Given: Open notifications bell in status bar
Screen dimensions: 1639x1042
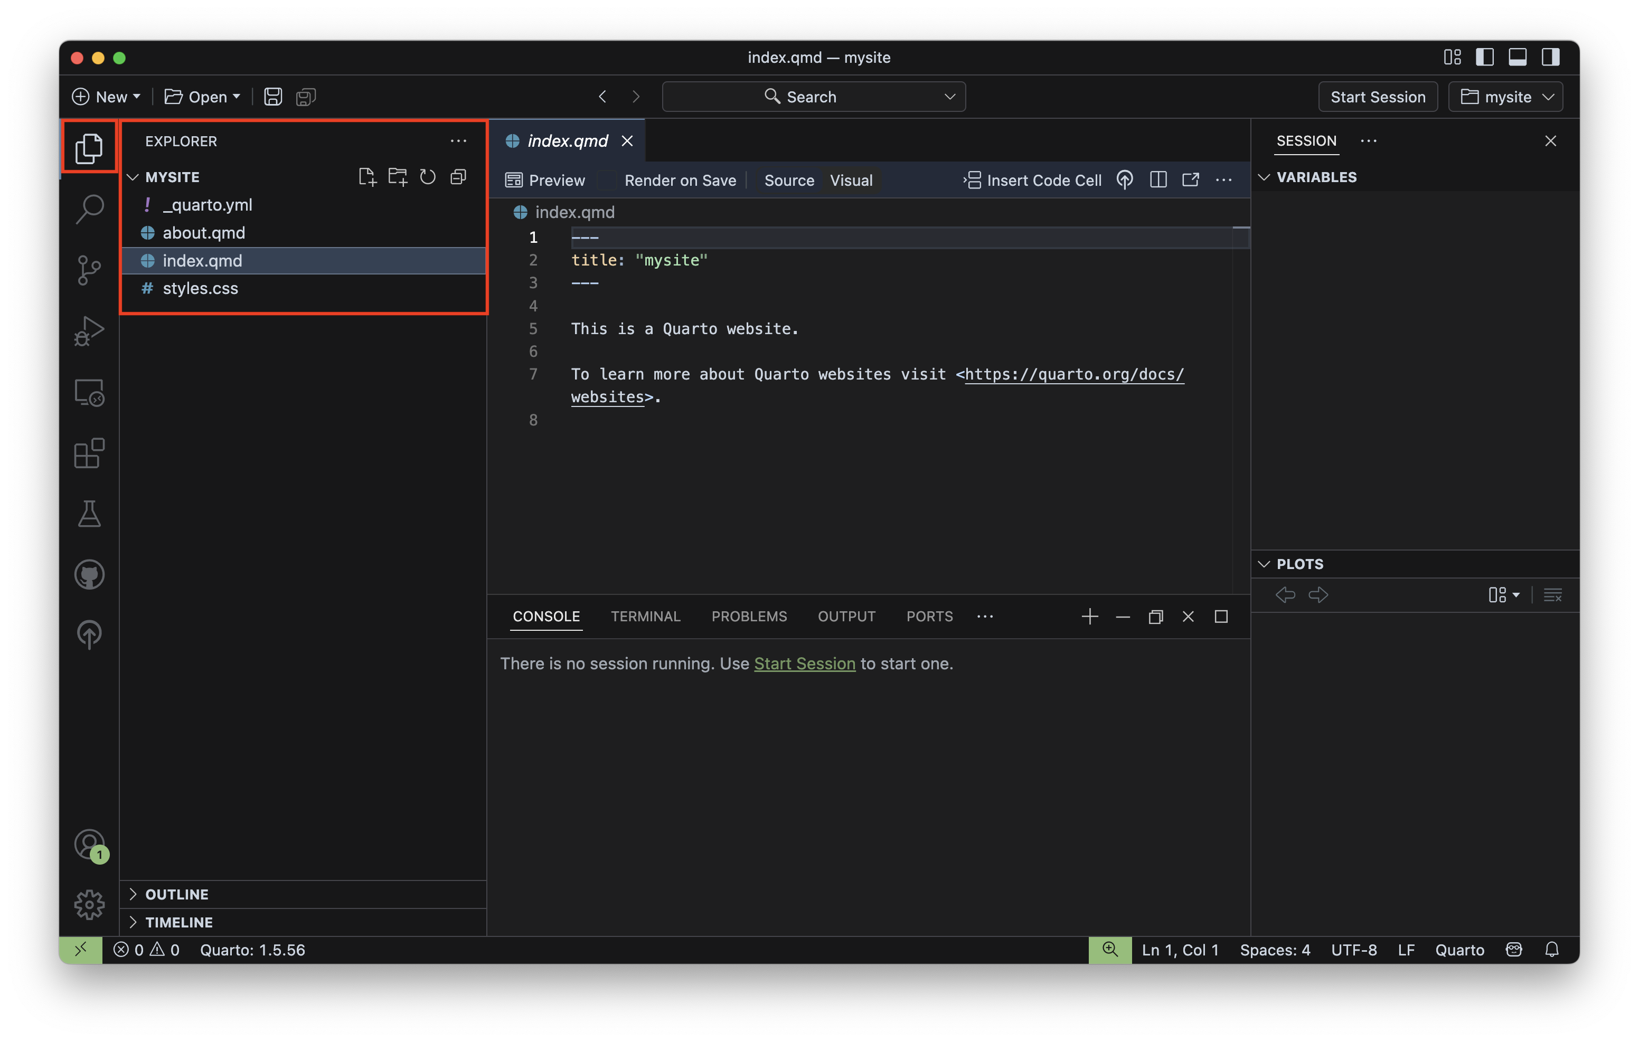Looking at the screenshot, I should pyautogui.click(x=1552, y=950).
